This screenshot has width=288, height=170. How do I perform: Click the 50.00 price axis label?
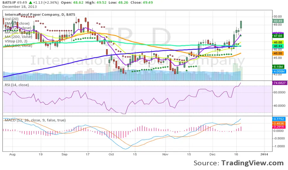pos(278,17)
